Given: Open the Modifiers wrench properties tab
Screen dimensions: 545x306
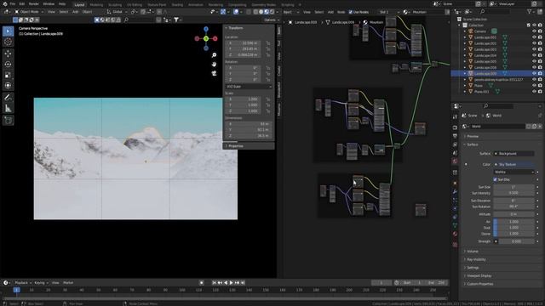Looking at the screenshot, I should click(x=455, y=192).
